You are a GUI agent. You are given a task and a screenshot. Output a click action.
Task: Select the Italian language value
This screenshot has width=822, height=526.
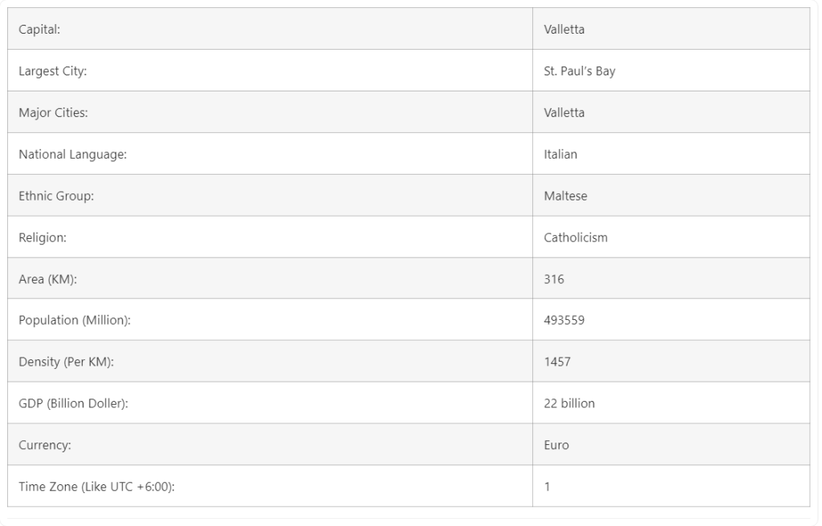pyautogui.click(x=560, y=155)
